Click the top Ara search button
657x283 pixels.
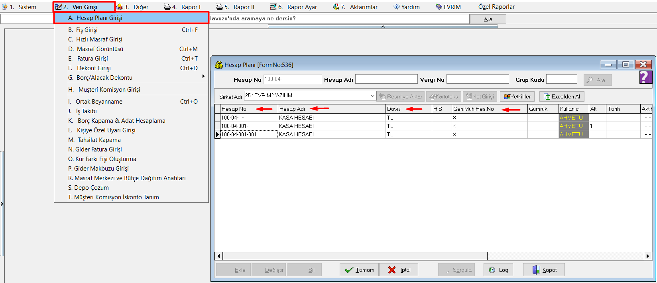pos(488,19)
